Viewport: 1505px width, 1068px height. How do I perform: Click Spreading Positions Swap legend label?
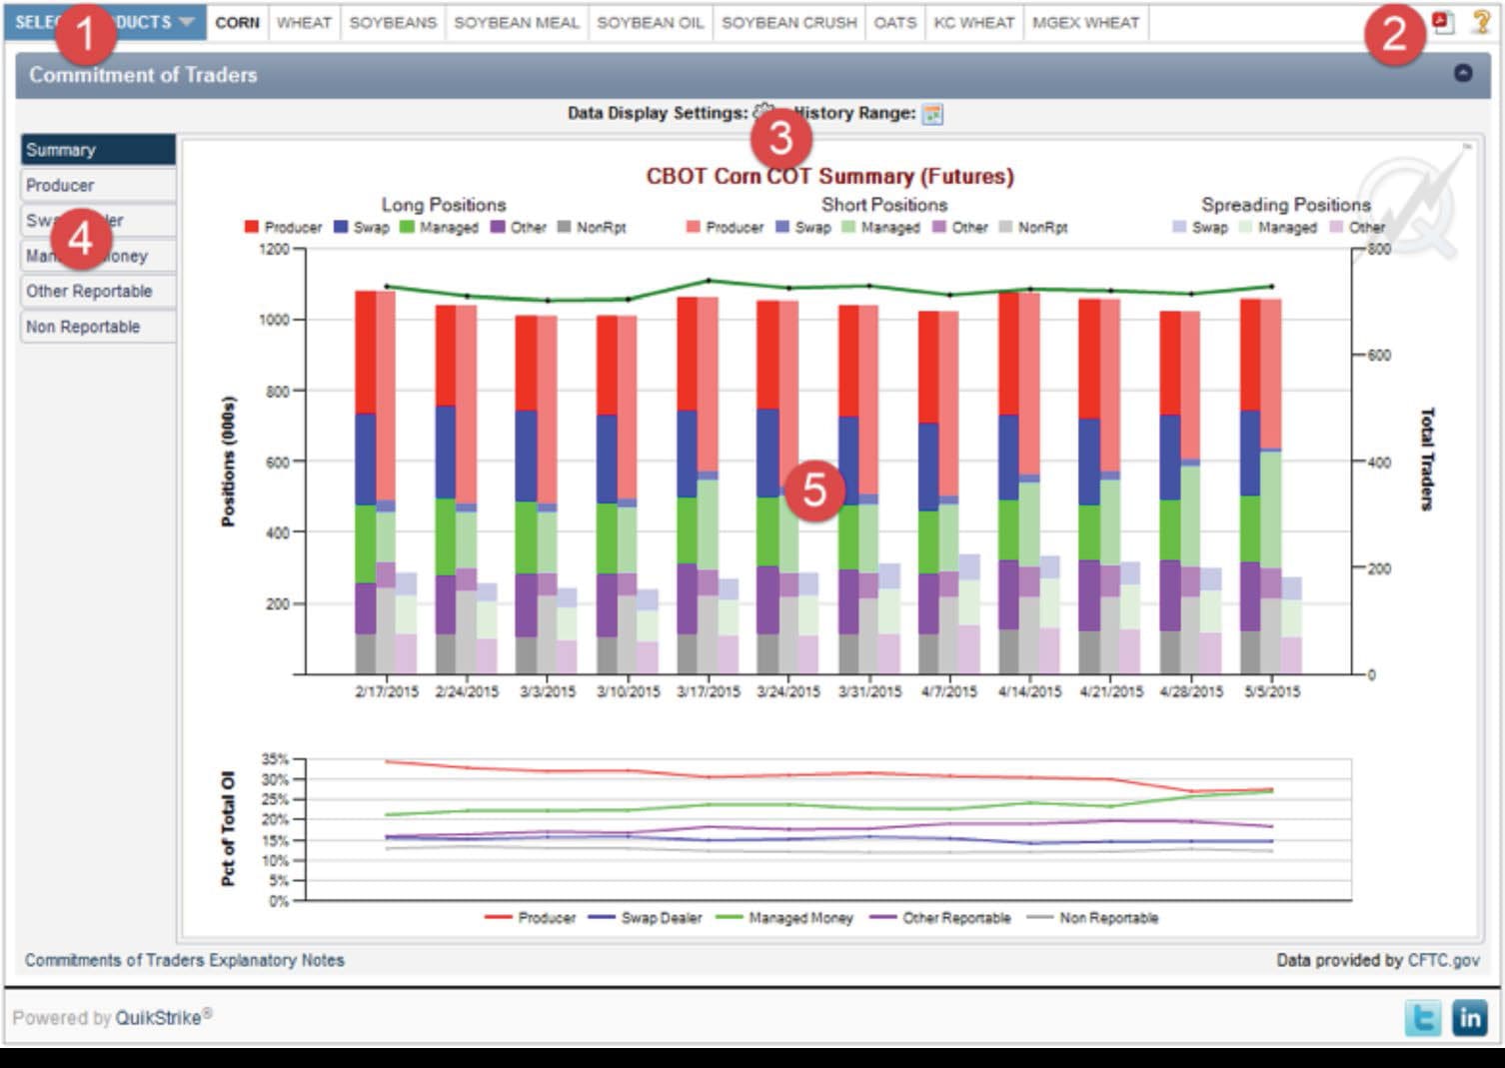(1210, 228)
